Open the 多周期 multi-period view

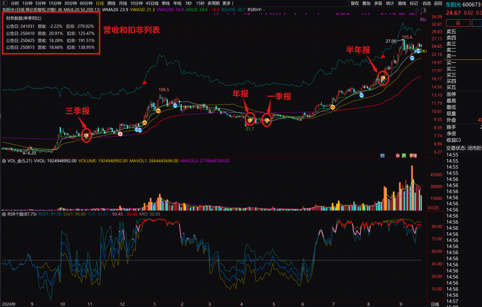(x=214, y=4)
